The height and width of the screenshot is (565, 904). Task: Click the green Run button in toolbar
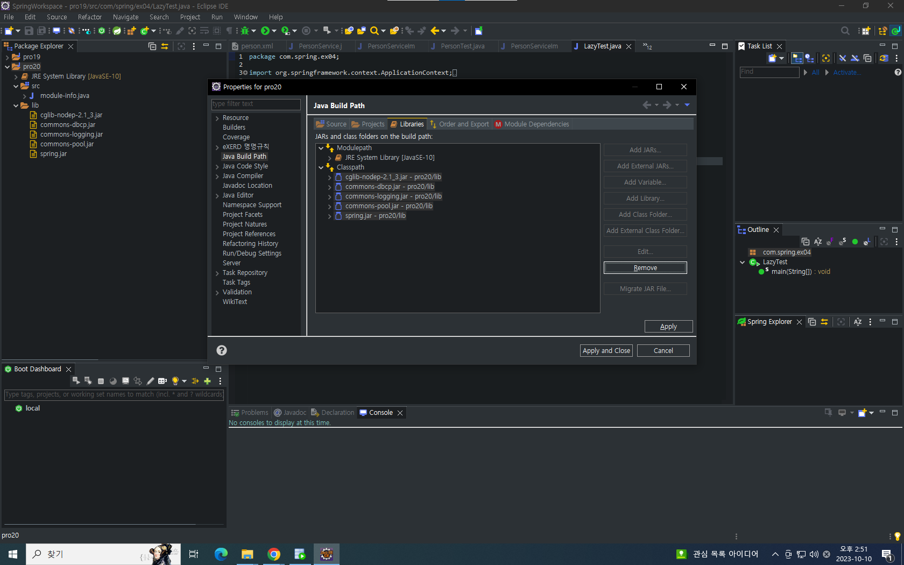click(x=265, y=31)
